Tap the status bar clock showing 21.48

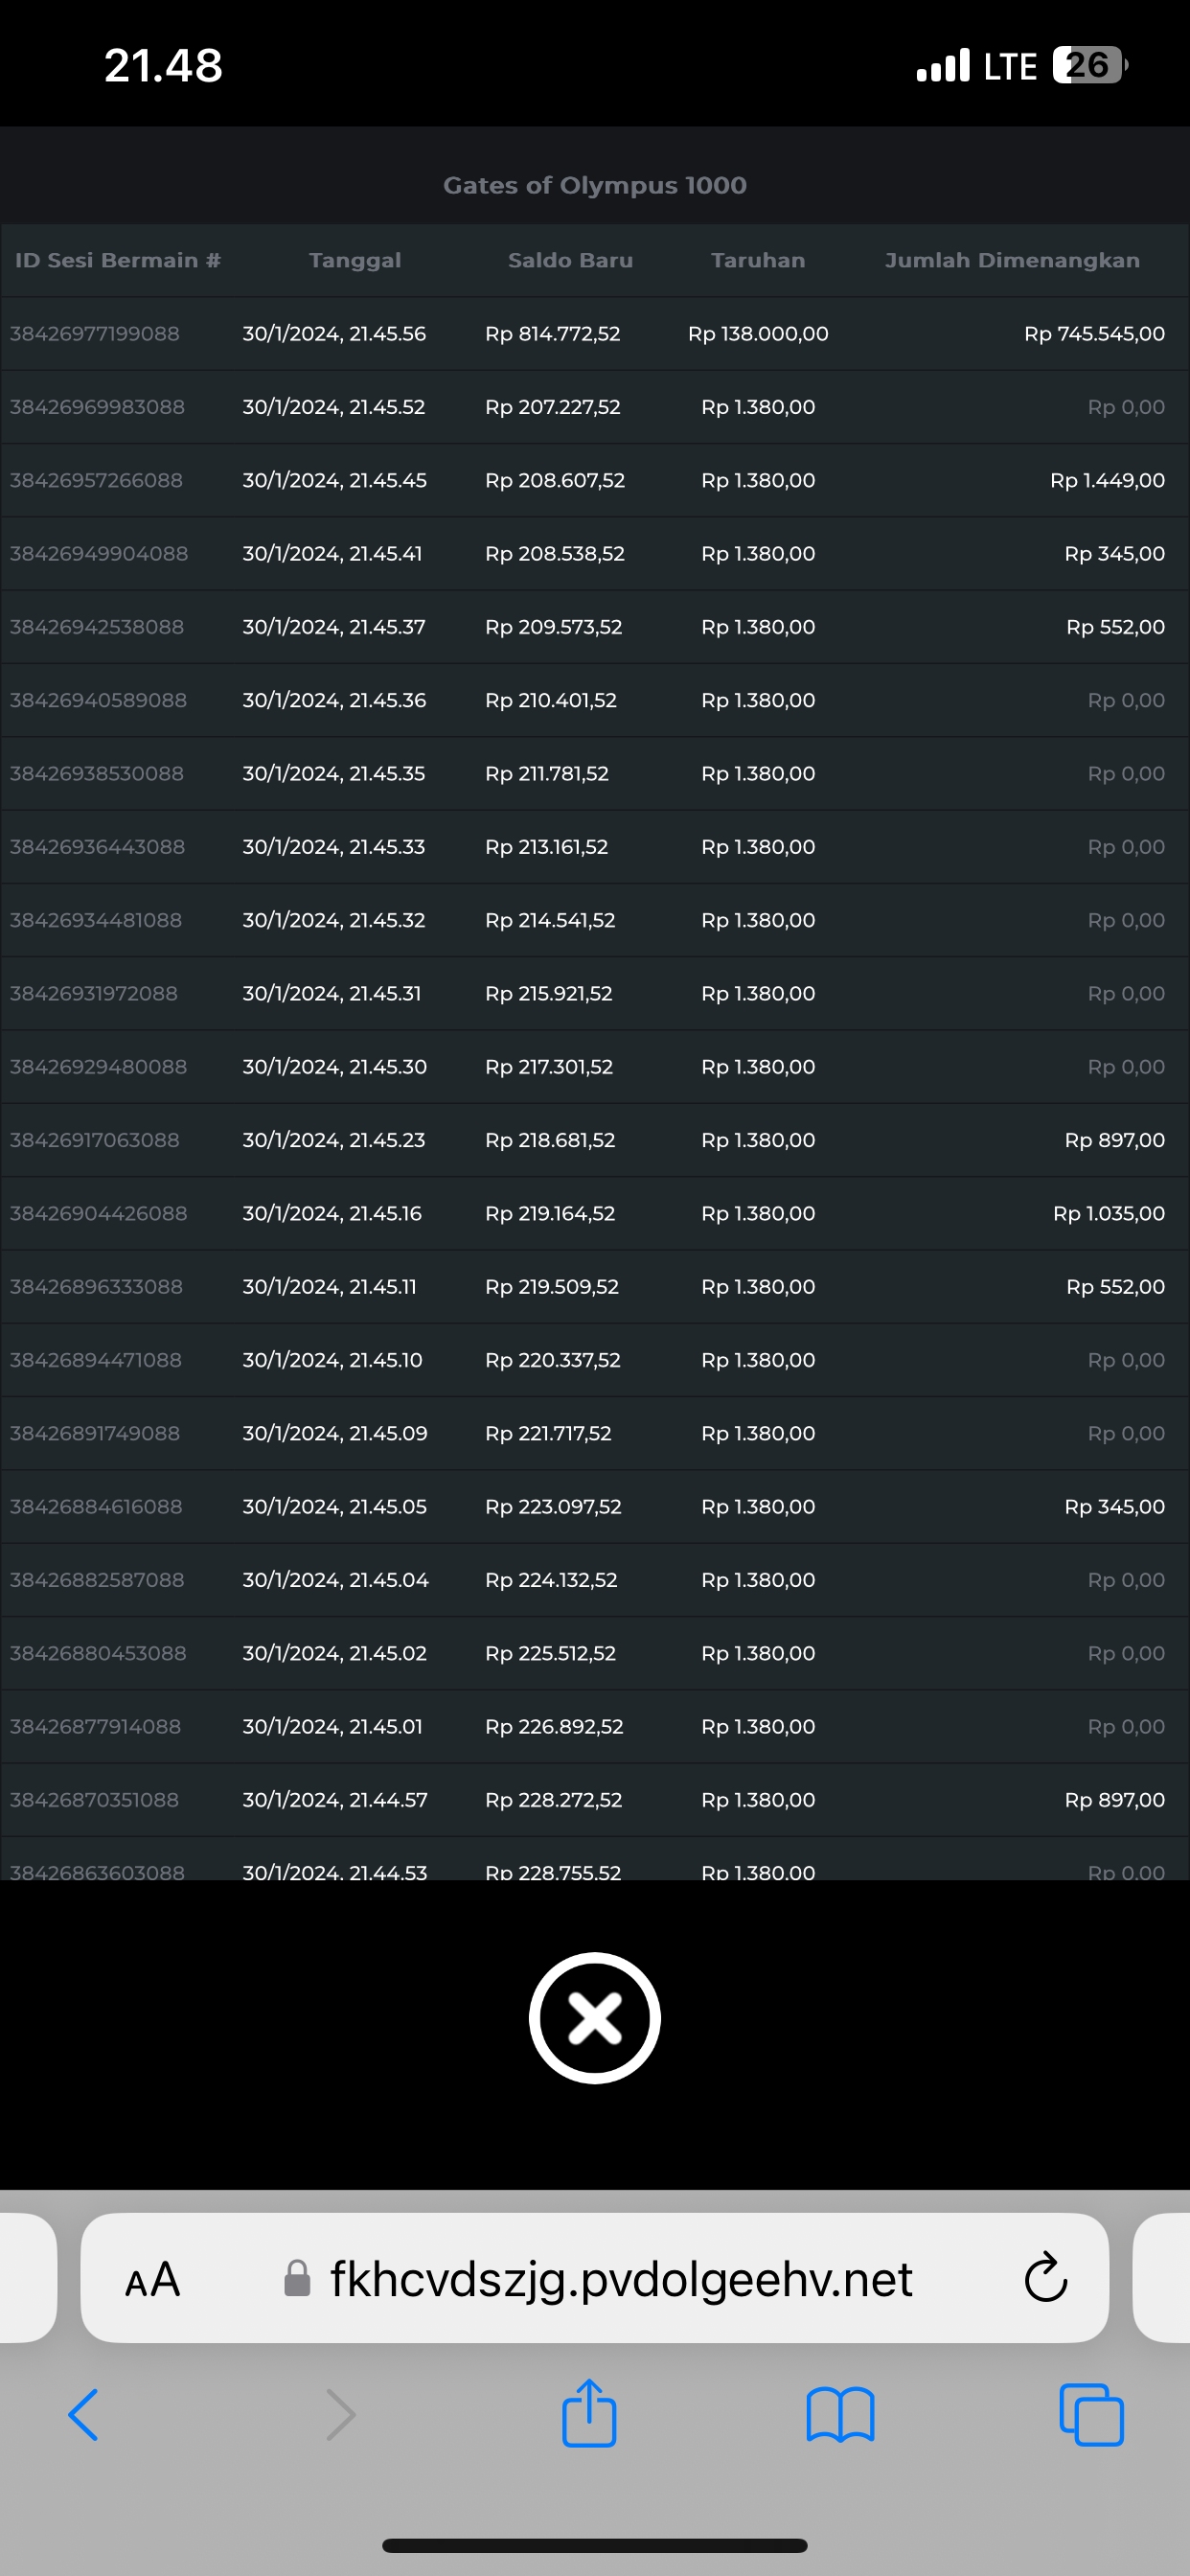point(163,66)
